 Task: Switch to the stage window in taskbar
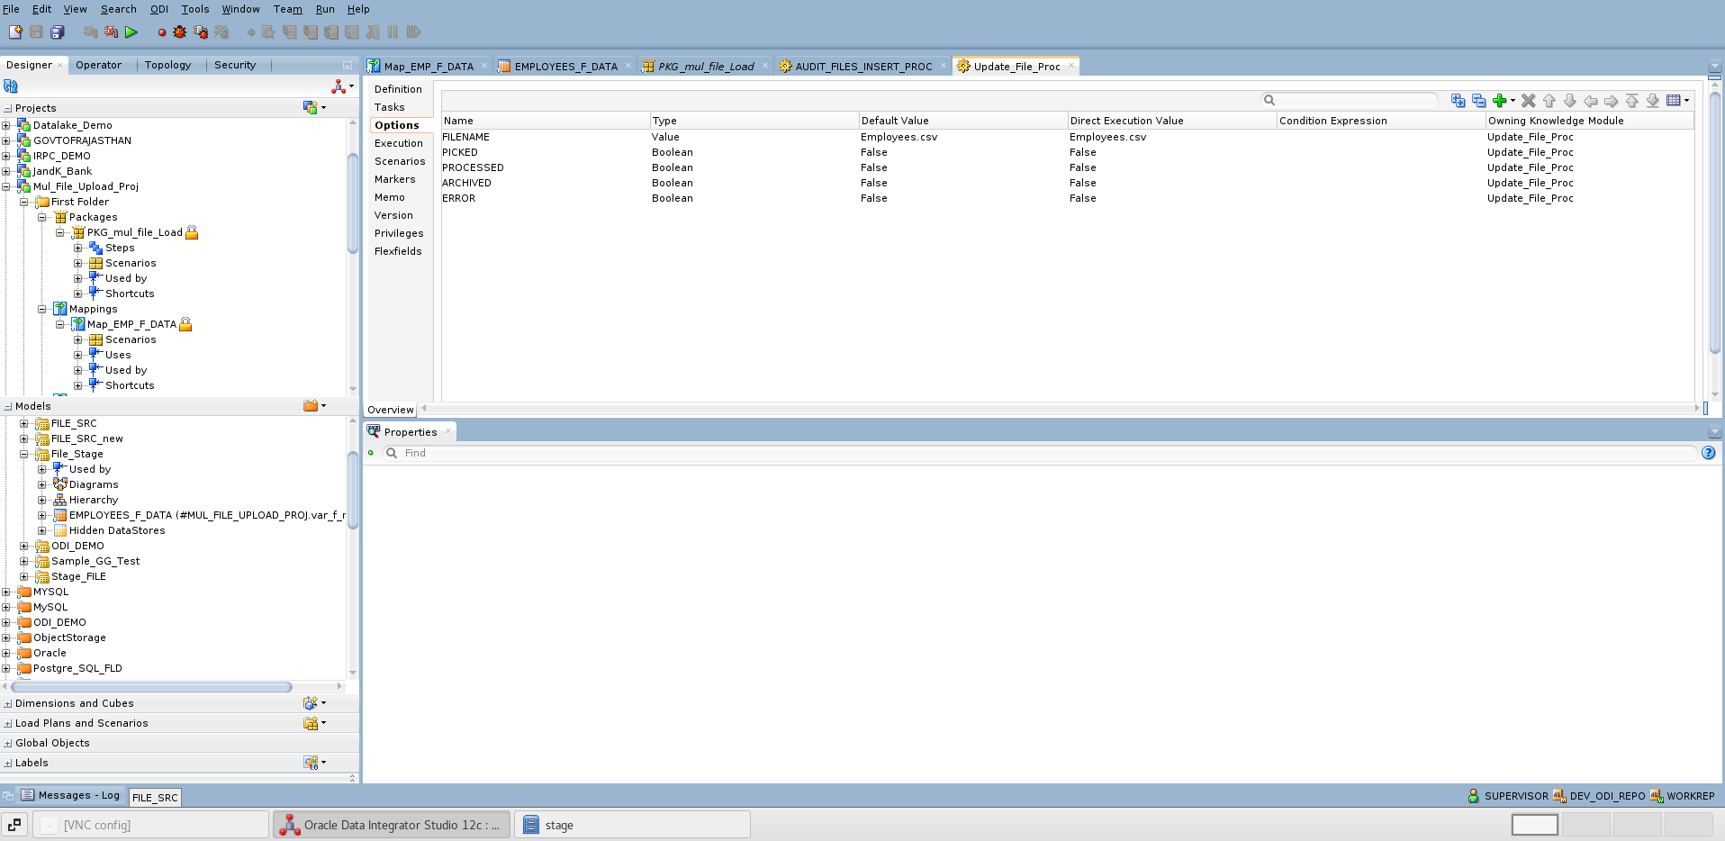coord(632,825)
